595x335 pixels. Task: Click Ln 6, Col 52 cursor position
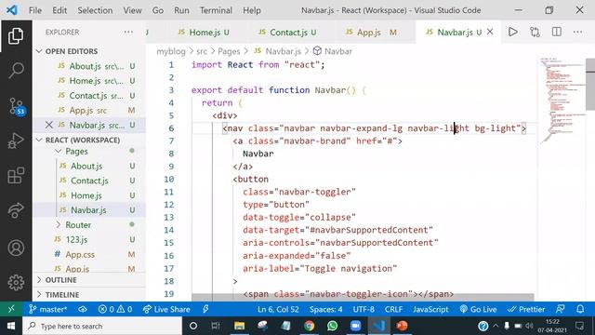click(x=278, y=309)
